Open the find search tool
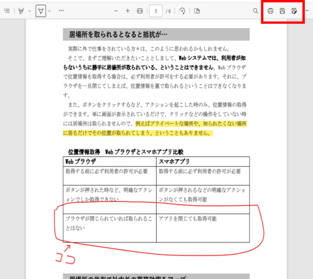 pos(255,11)
